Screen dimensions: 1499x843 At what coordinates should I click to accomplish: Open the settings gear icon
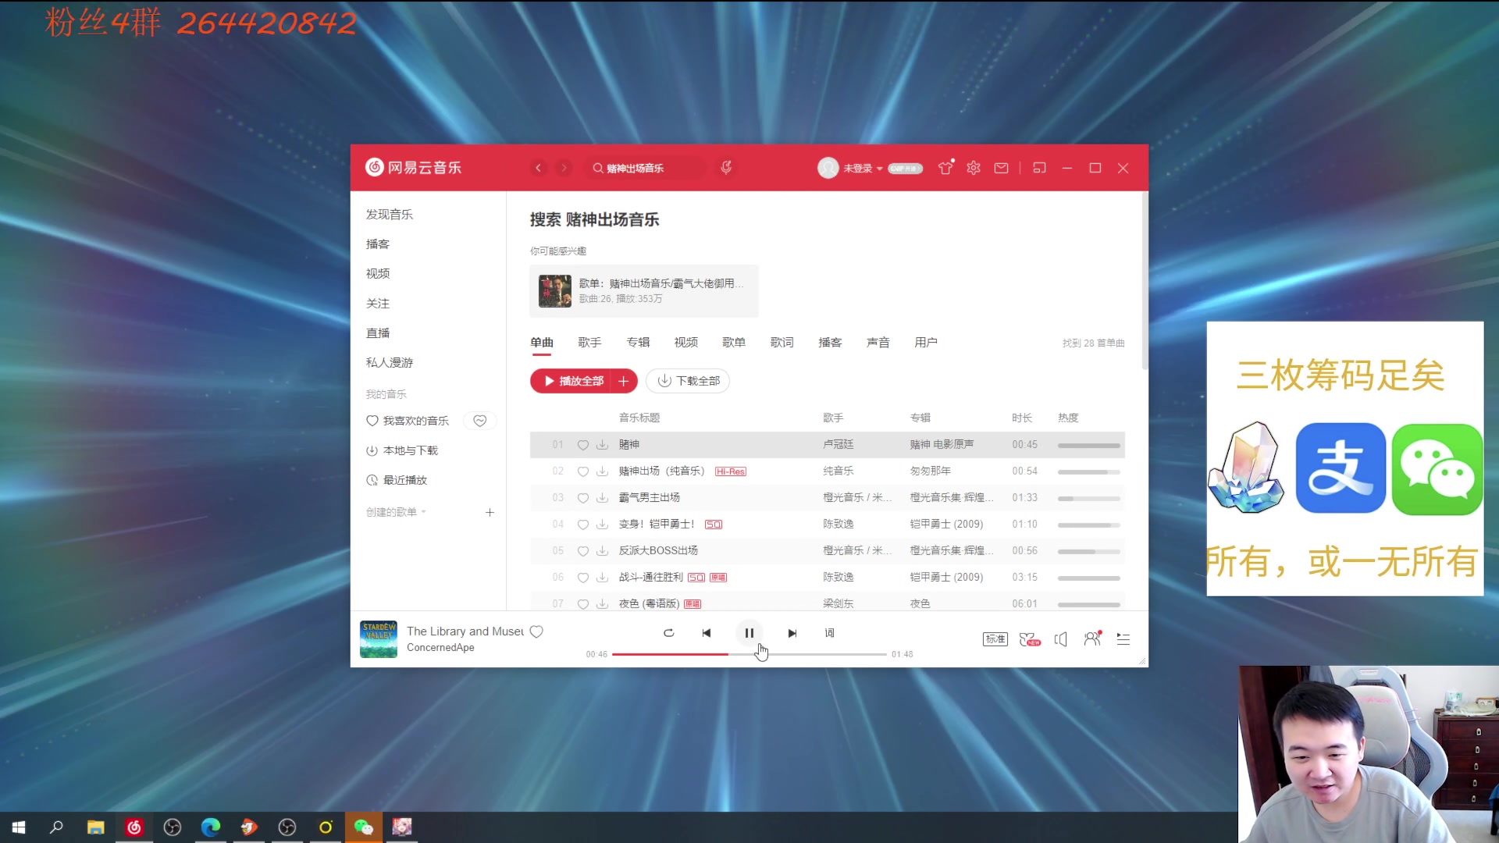(974, 168)
